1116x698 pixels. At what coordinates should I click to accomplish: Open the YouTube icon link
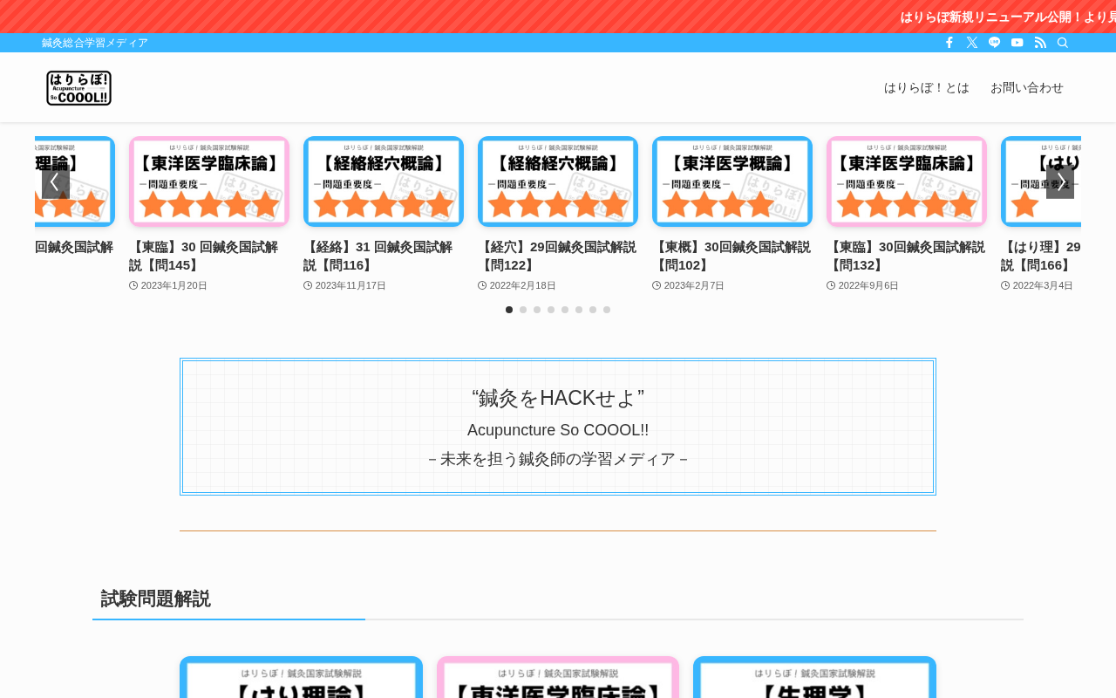click(x=1017, y=43)
